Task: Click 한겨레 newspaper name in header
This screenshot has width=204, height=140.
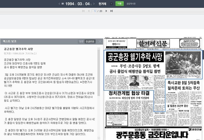Action: pos(102,4)
